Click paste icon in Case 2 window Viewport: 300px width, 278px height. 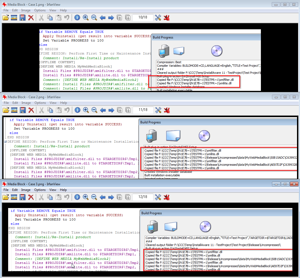pyautogui.click(x=59, y=110)
